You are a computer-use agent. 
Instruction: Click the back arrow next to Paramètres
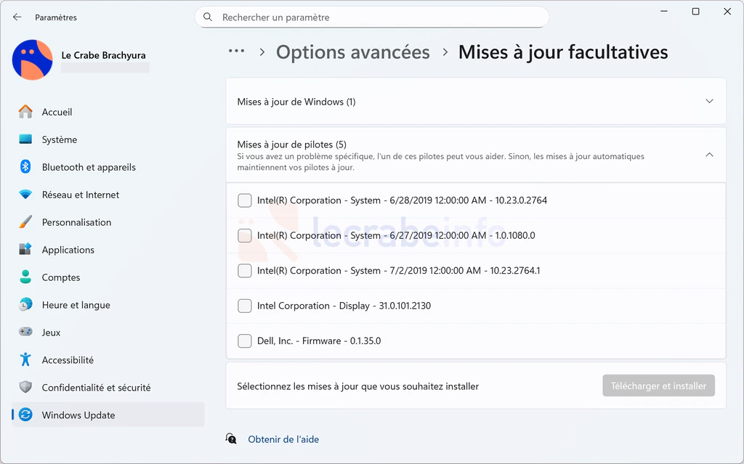17,17
